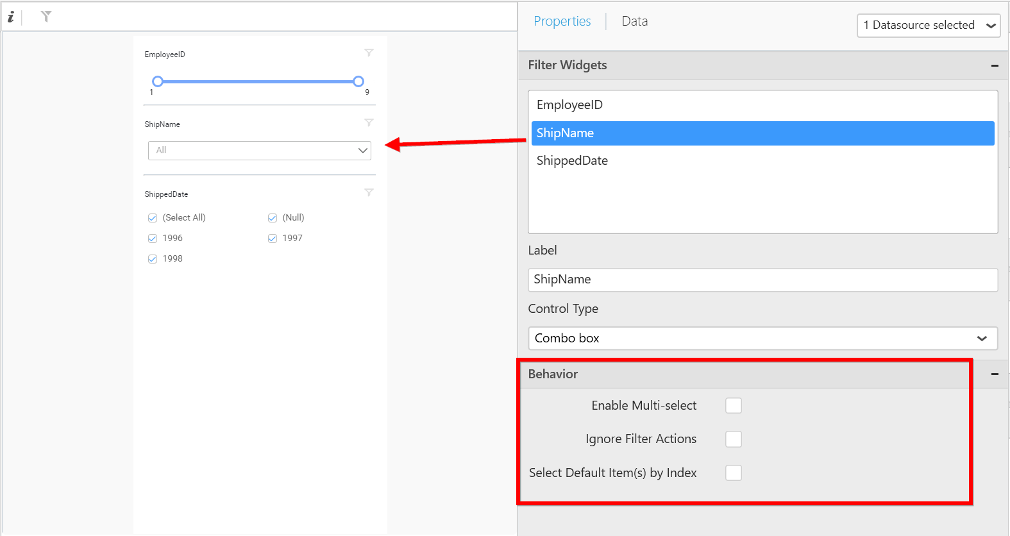This screenshot has width=1010, height=536.
Task: Uncheck the 1996 ShippedDate checkbox
Action: 153,239
